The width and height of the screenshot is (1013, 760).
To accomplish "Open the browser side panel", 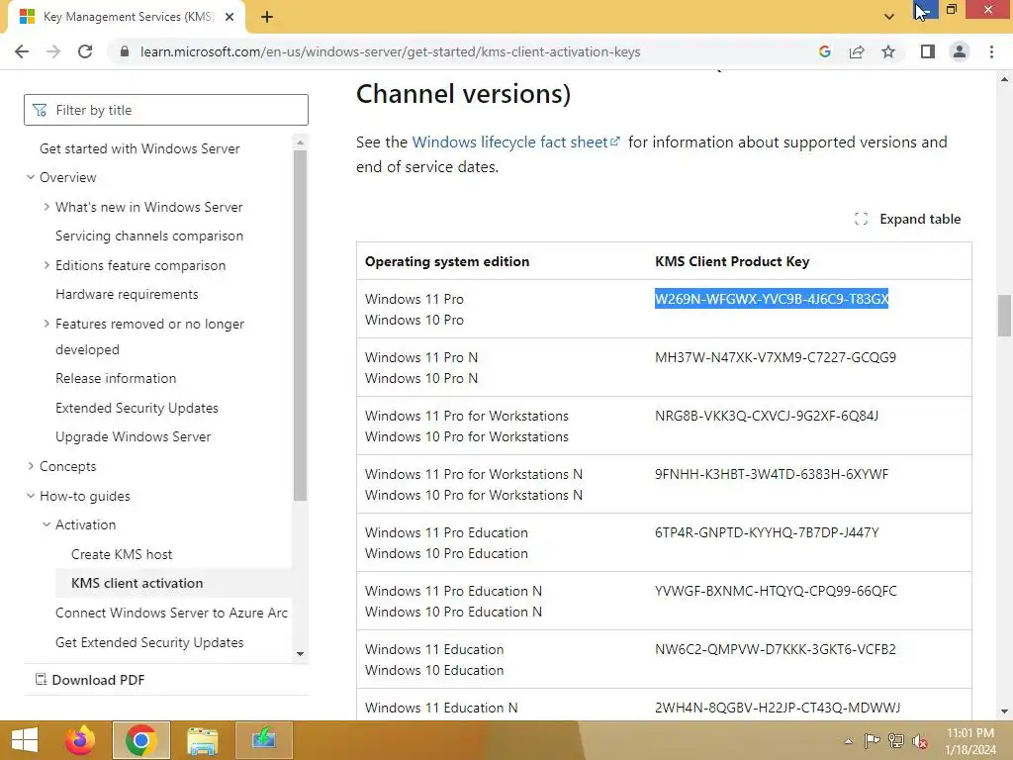I will point(928,51).
